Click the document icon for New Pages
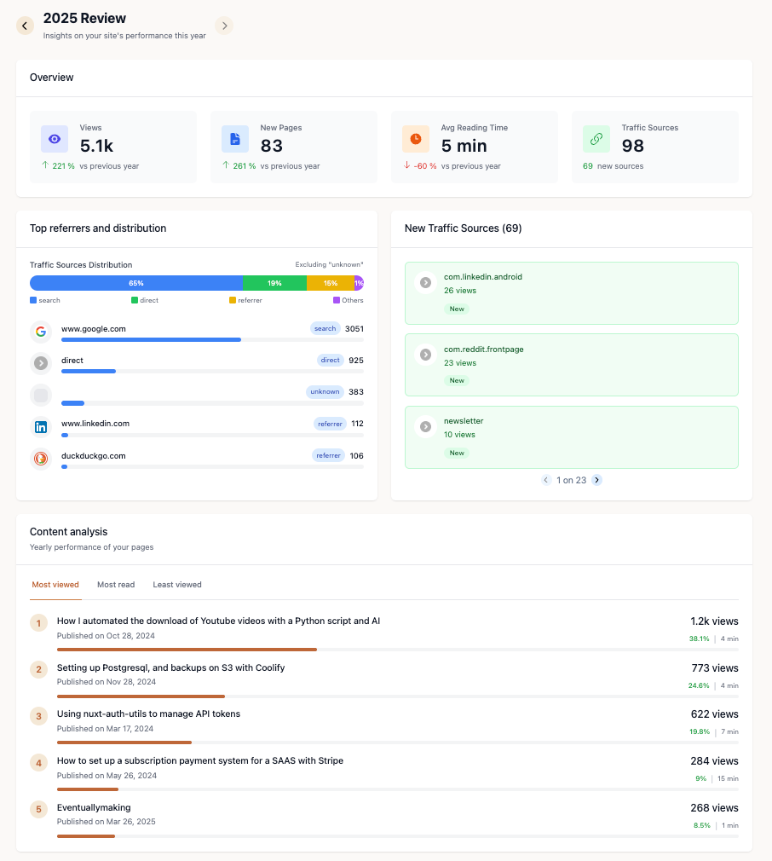772x861 pixels. click(235, 139)
